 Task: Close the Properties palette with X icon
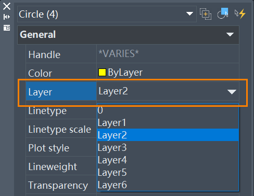coord(7,6)
